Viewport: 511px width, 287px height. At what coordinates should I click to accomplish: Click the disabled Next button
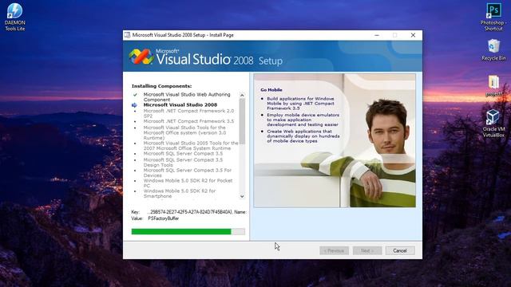(x=367, y=250)
